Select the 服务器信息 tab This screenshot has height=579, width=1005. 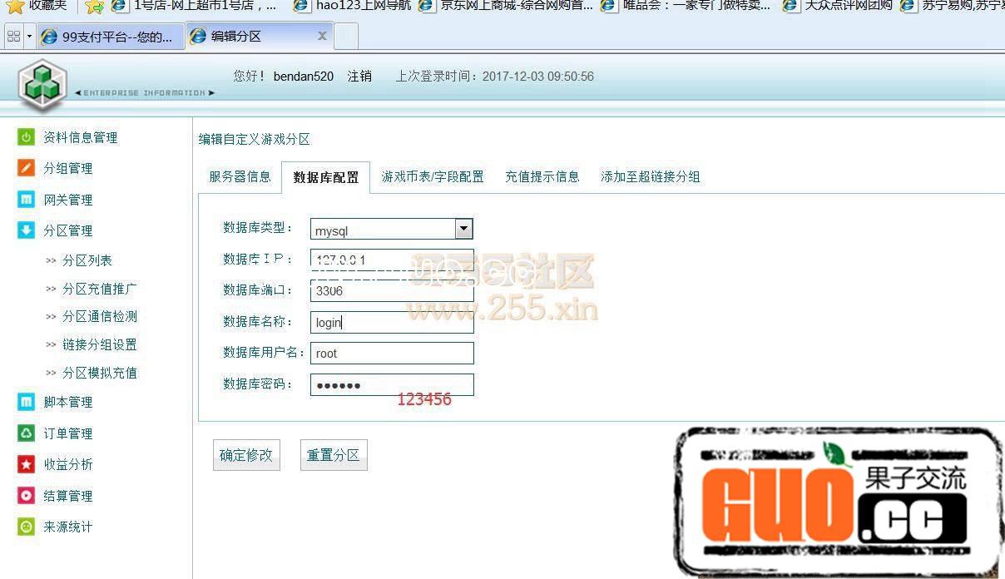(x=239, y=176)
